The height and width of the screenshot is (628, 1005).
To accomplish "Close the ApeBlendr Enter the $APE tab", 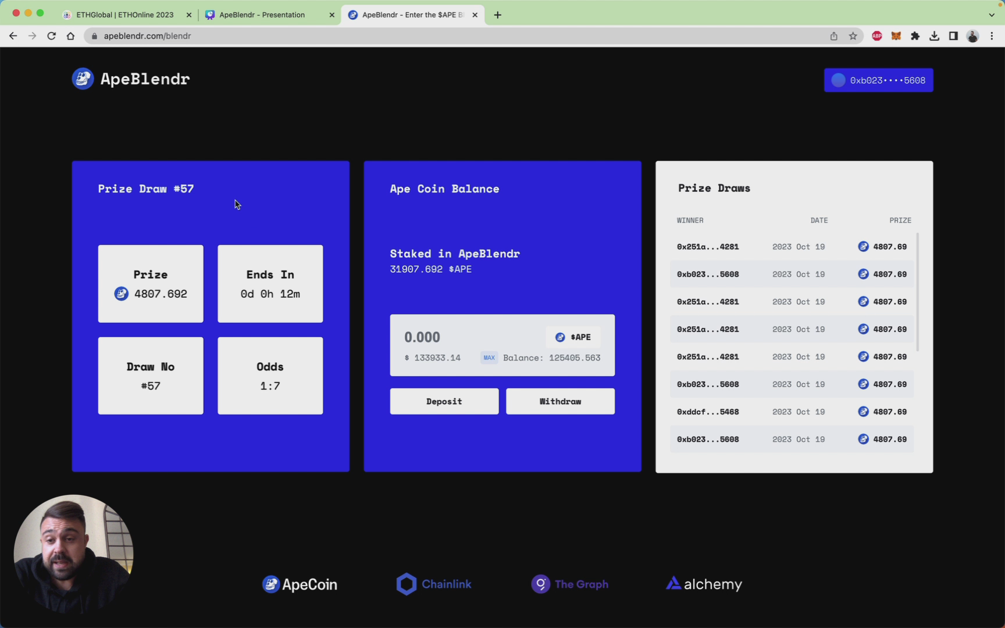I will pos(475,15).
